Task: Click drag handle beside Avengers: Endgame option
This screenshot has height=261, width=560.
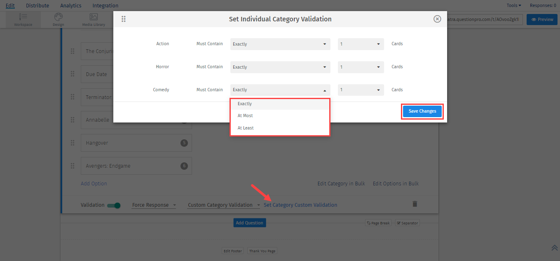Action: tap(73, 166)
